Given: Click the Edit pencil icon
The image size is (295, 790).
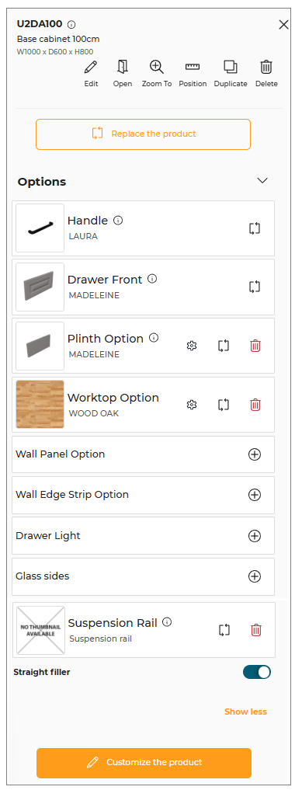Looking at the screenshot, I should coord(91,67).
